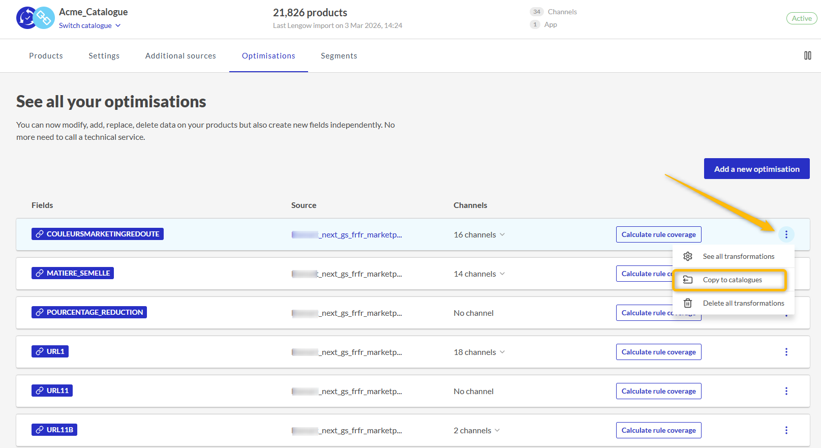Click the Last Lengow import timestamp
The width and height of the screenshot is (821, 448).
338,25
